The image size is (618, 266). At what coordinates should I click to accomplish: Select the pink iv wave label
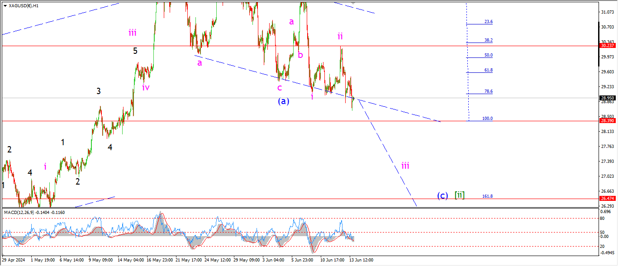pyautogui.click(x=146, y=87)
